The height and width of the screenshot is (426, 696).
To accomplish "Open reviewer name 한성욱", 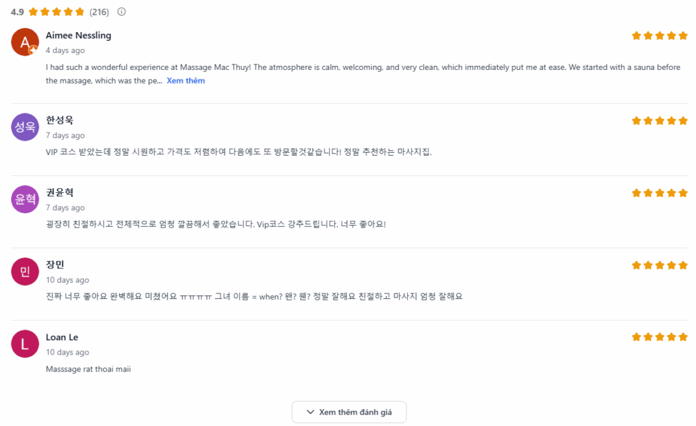I will (x=60, y=120).
